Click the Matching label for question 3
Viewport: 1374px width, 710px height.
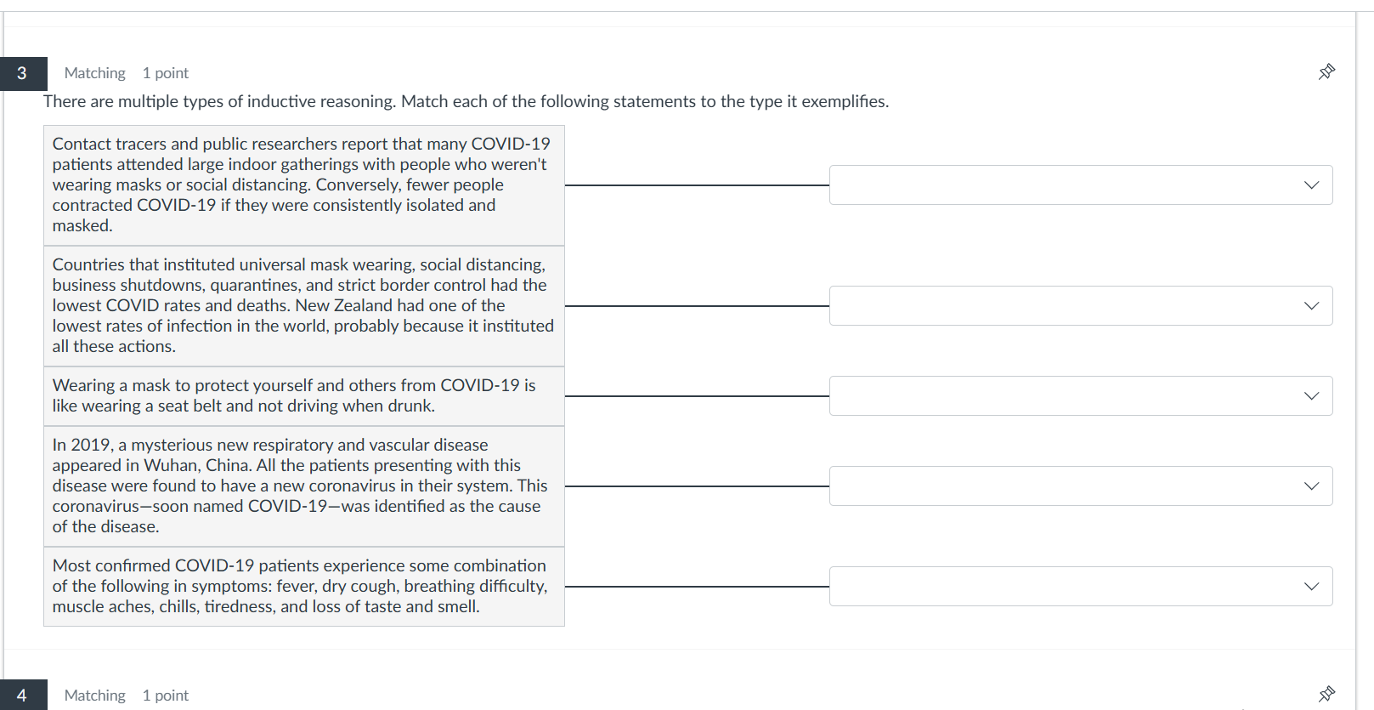coord(94,72)
